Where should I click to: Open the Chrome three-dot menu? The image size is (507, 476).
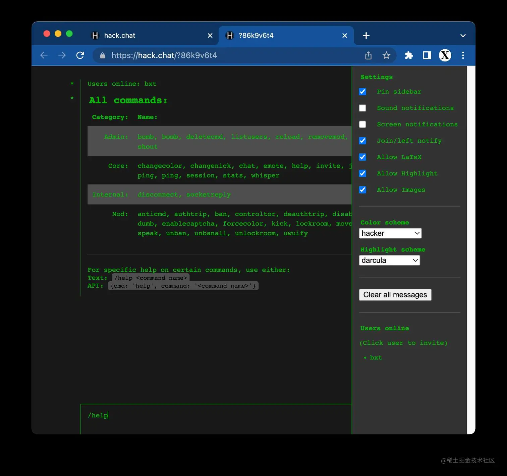click(x=463, y=55)
